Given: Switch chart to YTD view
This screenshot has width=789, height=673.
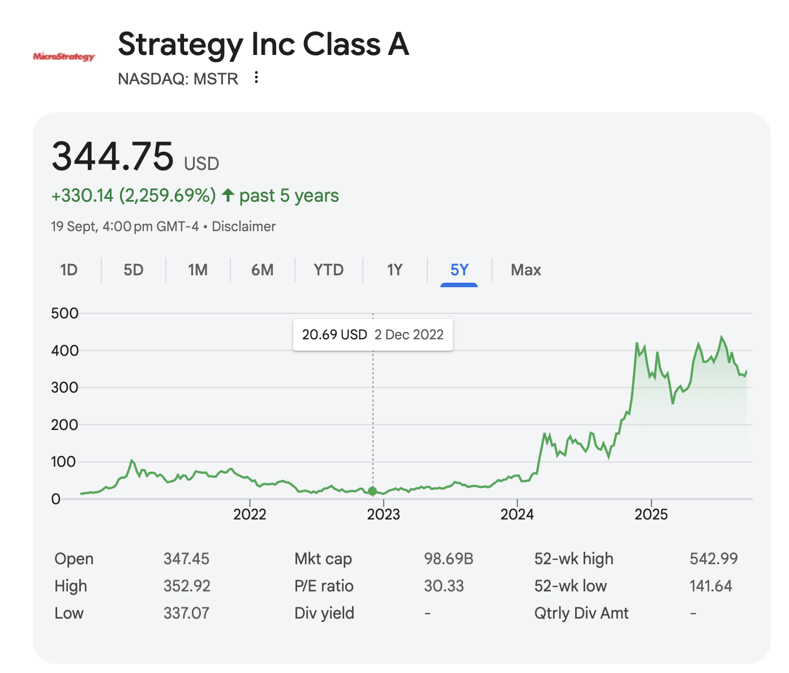Looking at the screenshot, I should (x=329, y=270).
